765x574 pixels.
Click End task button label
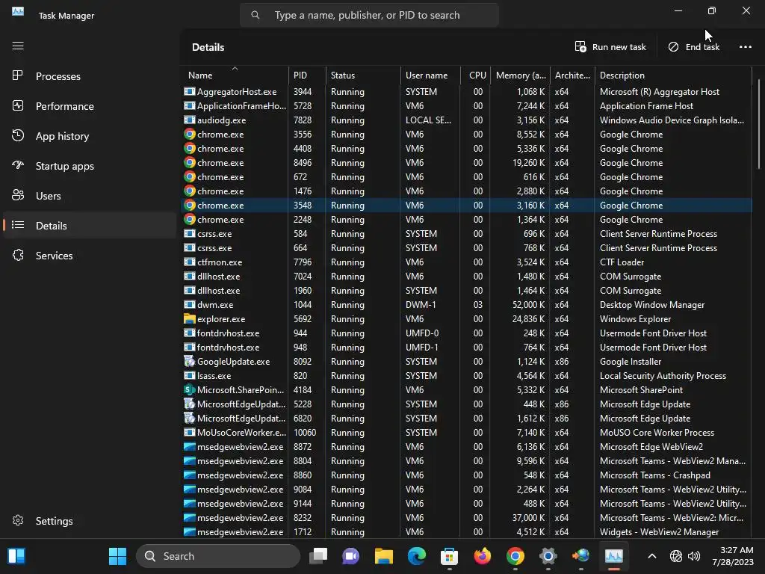[702, 47]
